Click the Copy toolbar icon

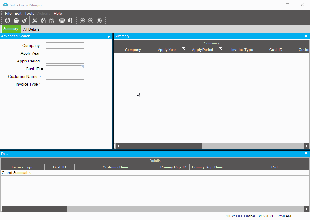43,21
